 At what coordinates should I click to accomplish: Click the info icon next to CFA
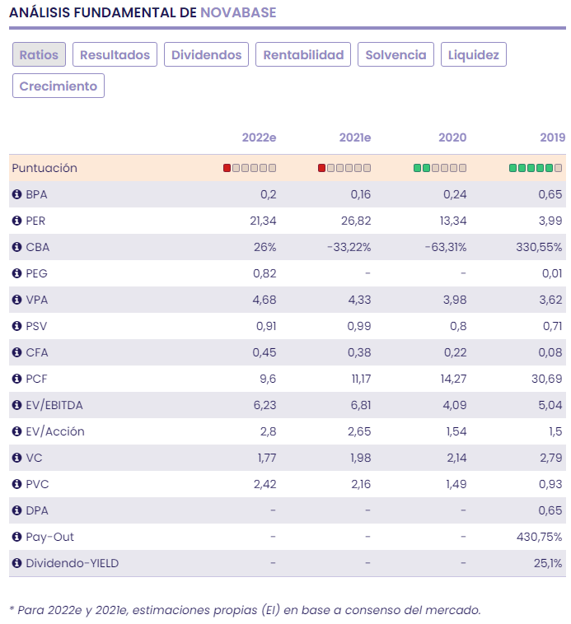click(16, 352)
